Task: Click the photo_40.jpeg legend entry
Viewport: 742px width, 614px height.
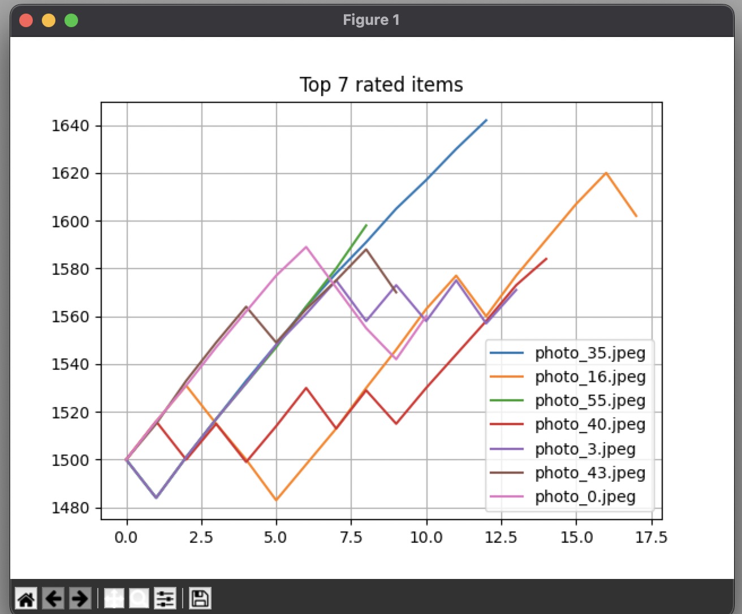Action: [567, 425]
